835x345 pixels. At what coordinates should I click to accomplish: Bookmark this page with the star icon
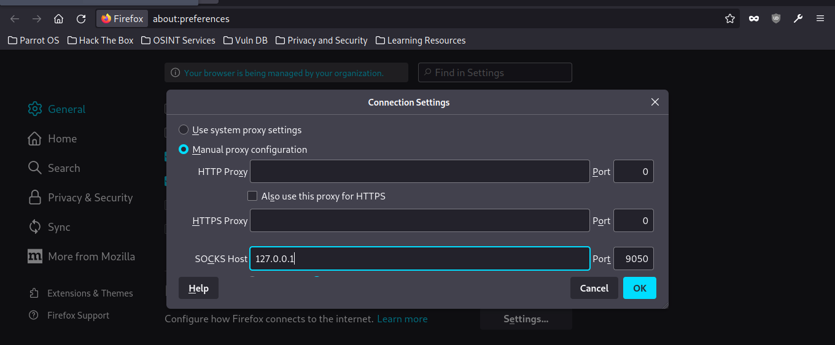point(730,19)
